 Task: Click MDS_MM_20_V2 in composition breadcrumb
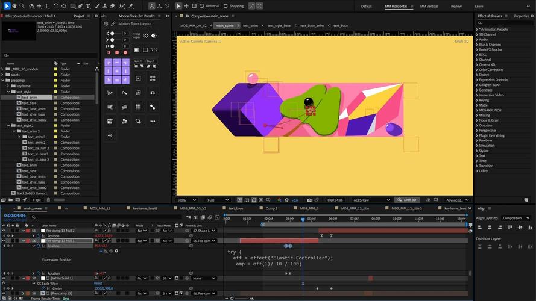[x=193, y=26]
